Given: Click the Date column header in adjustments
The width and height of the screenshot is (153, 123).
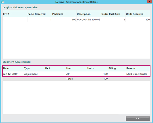Looking at the screenshot, I should coord(6,68).
